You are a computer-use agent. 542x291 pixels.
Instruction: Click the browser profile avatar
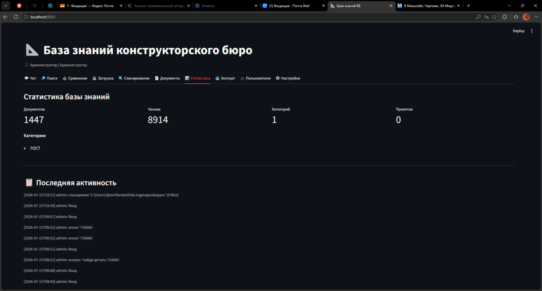tap(526, 17)
